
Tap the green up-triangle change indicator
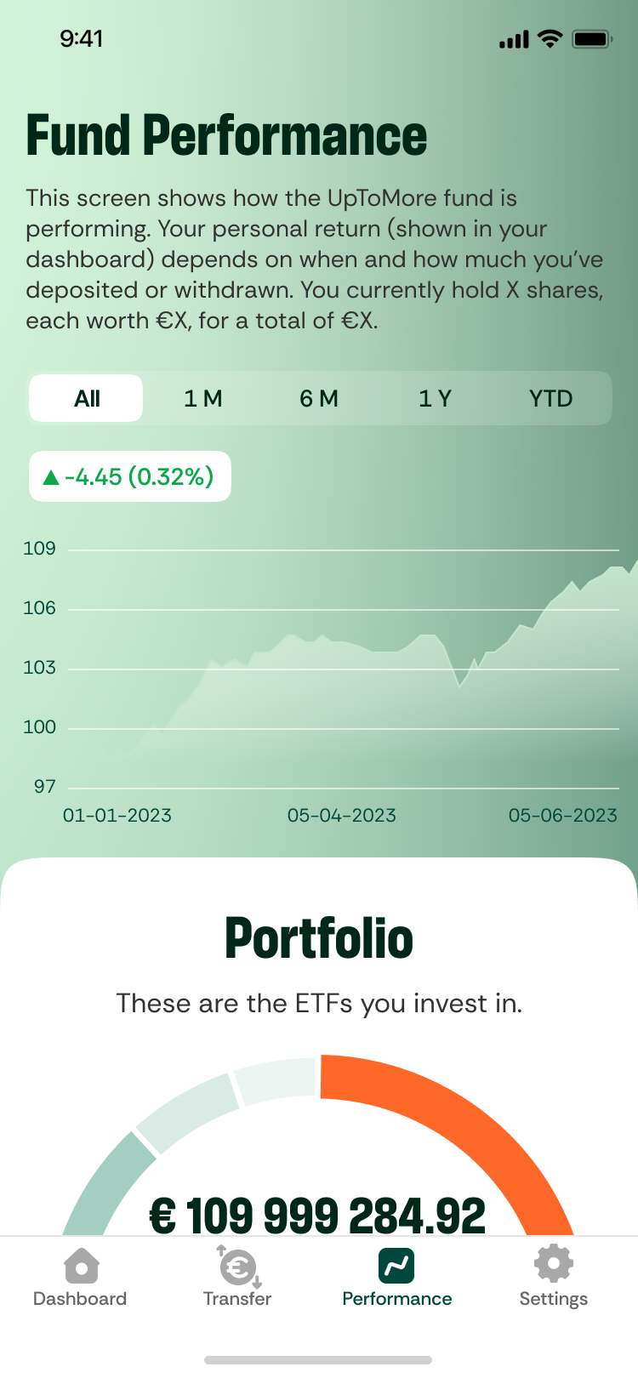51,477
